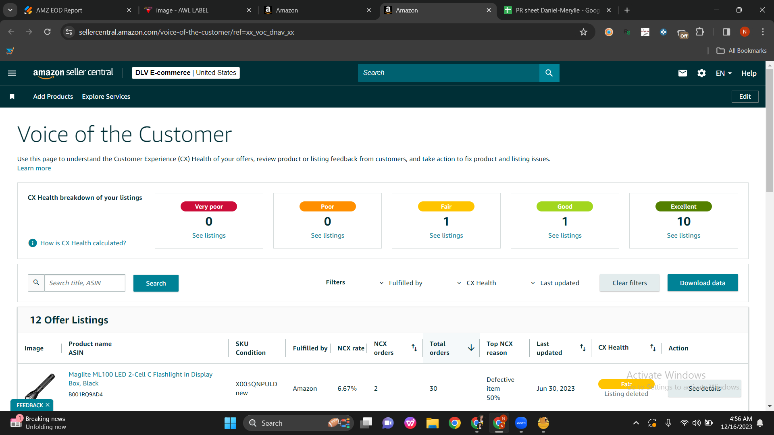
Task: Sort by NCX orders column arrows
Action: point(414,348)
